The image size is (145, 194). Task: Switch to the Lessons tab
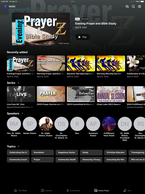pos(47,190)
